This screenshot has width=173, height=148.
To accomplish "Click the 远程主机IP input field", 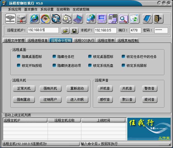I will tap(43, 30).
